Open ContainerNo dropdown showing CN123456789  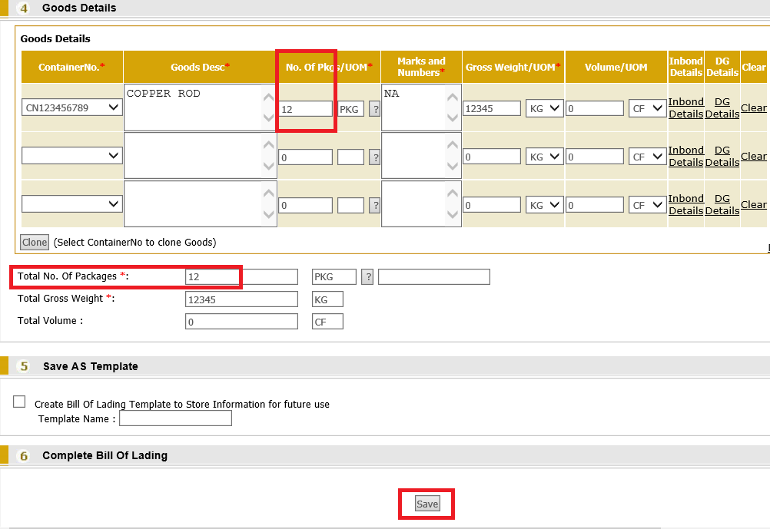coord(71,107)
